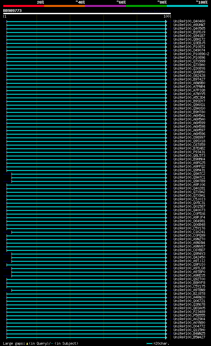211x346 pixels.
Task: Click the green ~80% identity legend bar
Action: [146, 6]
